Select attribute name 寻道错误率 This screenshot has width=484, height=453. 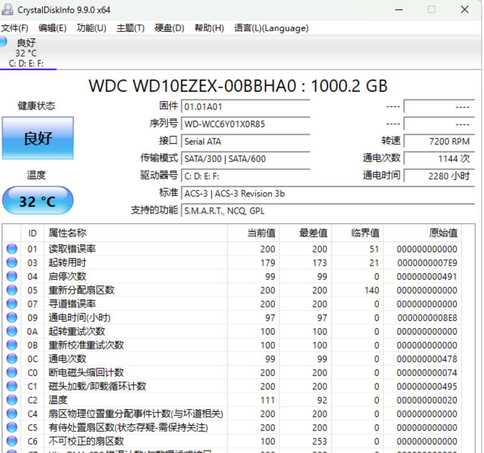point(72,304)
